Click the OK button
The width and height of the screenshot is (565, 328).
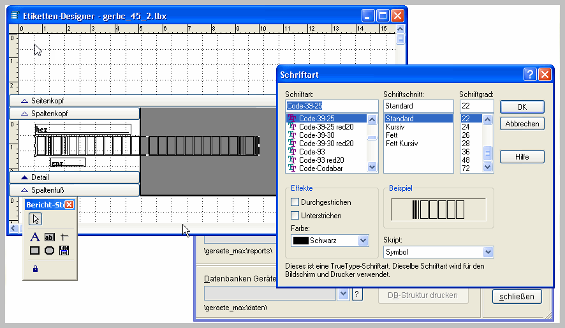click(x=522, y=107)
